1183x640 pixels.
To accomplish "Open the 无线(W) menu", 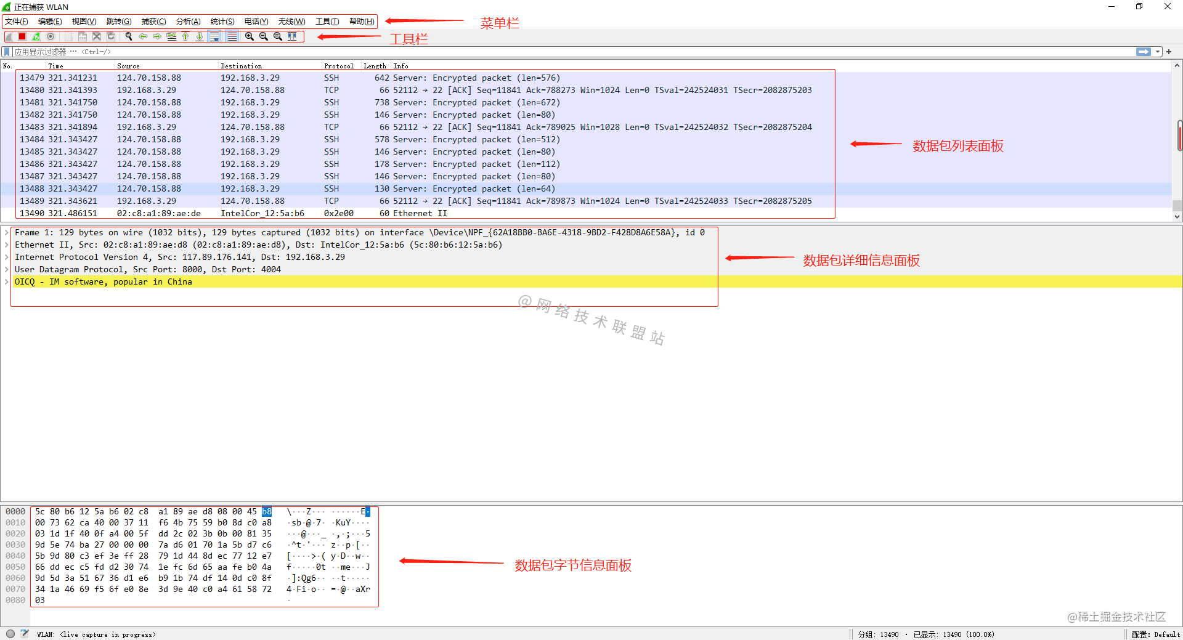I will (x=291, y=21).
